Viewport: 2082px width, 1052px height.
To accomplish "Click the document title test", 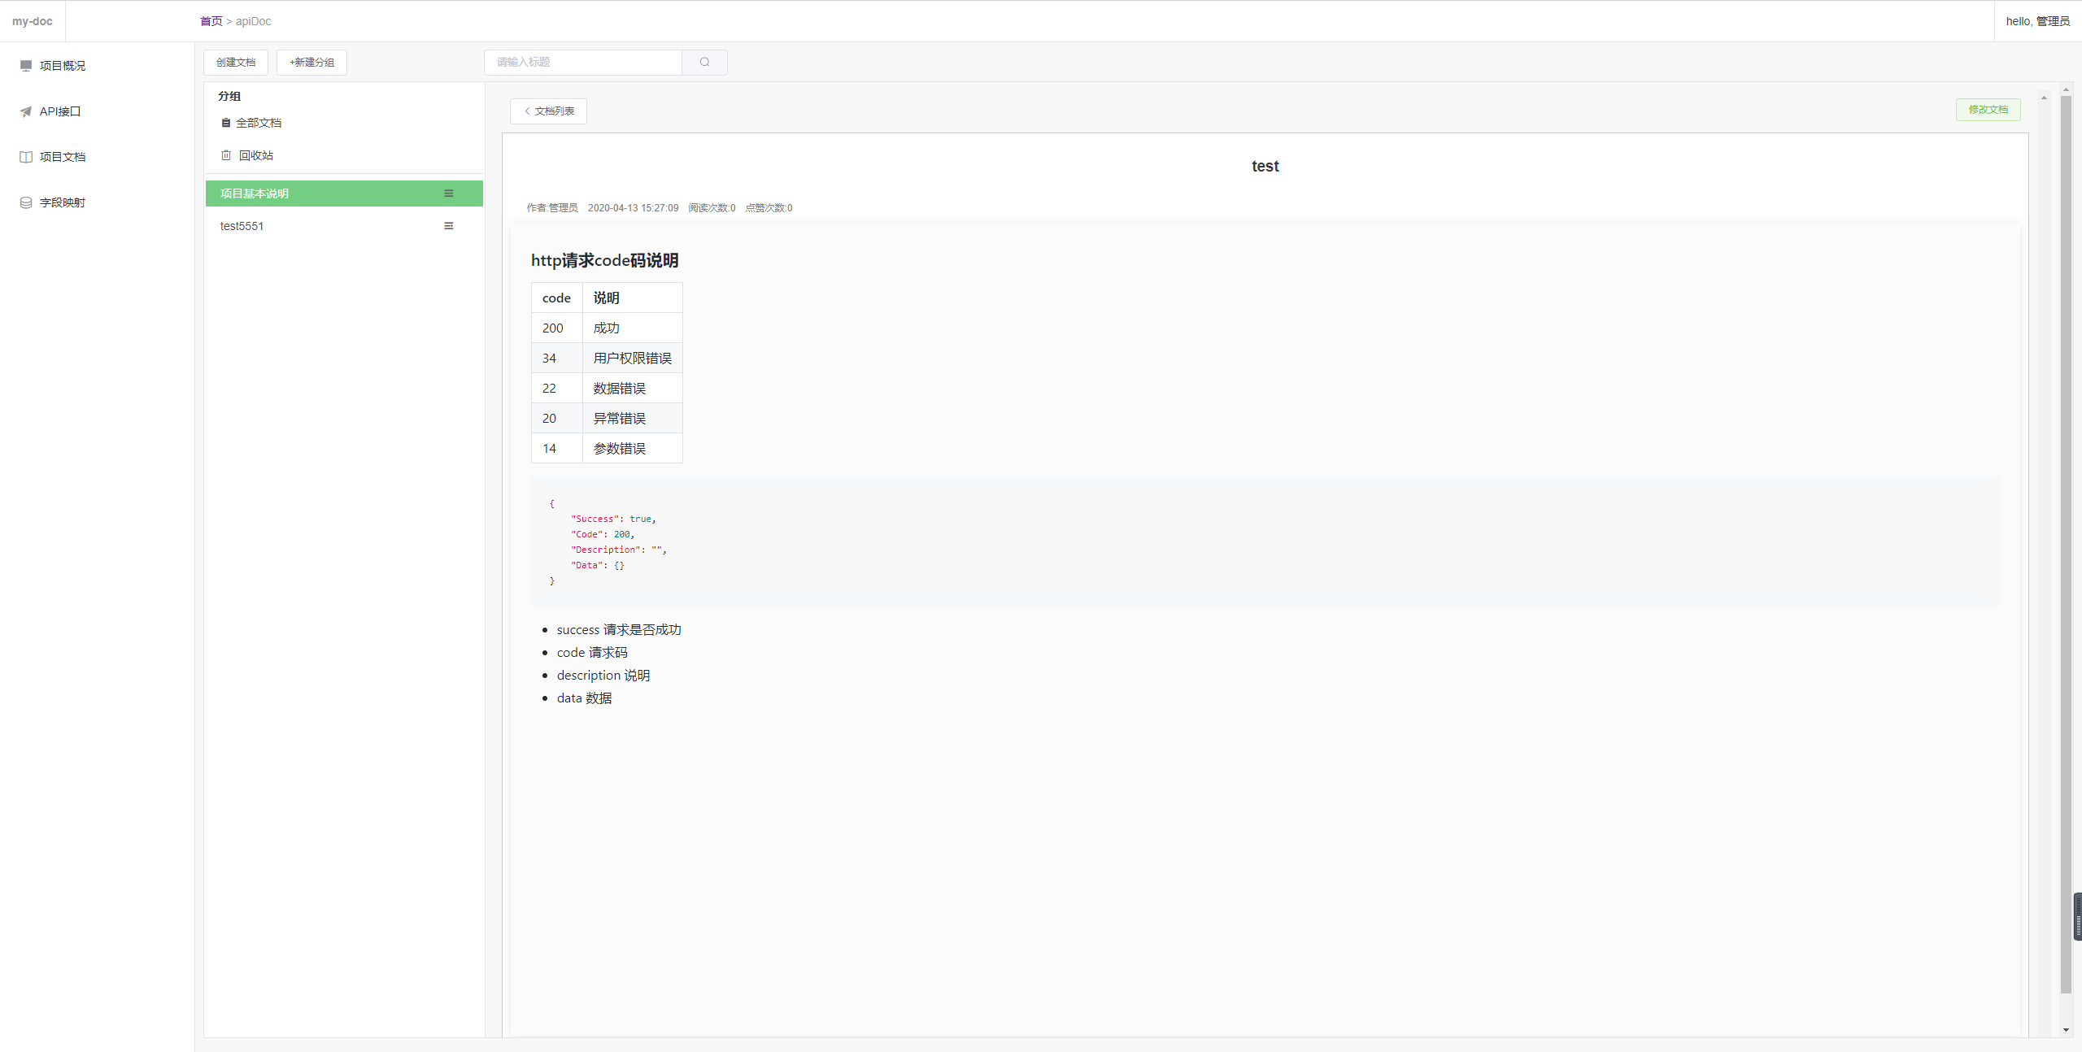I will pos(1265,167).
